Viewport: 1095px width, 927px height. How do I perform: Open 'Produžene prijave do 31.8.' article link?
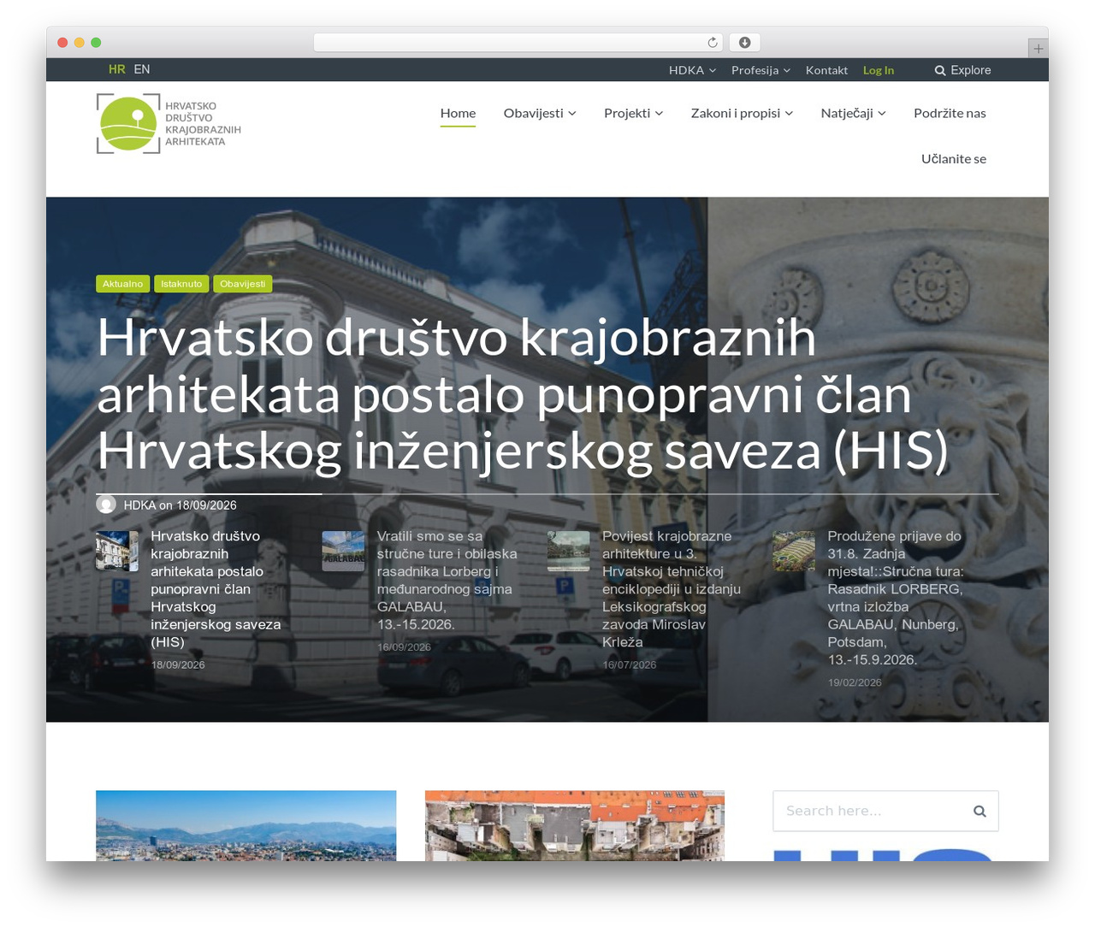[x=896, y=598]
